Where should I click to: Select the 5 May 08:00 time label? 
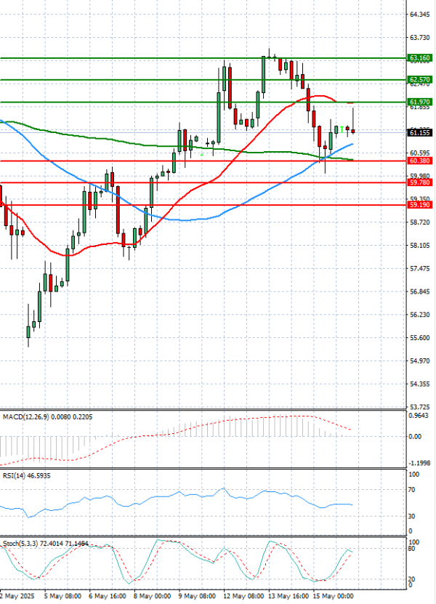pyautogui.click(x=63, y=594)
